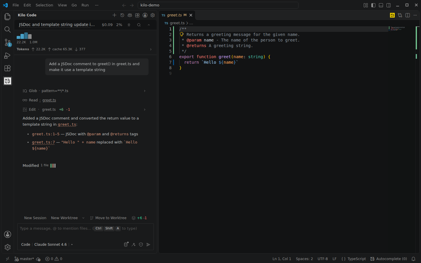Viewport: 421px width, 263px height.
Task: Open the File menu
Action: pos(16,5)
